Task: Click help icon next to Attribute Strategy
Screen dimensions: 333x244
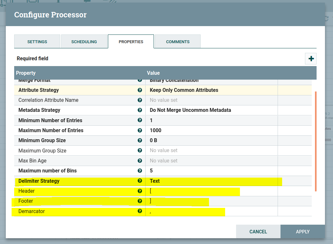Action: pyautogui.click(x=140, y=90)
